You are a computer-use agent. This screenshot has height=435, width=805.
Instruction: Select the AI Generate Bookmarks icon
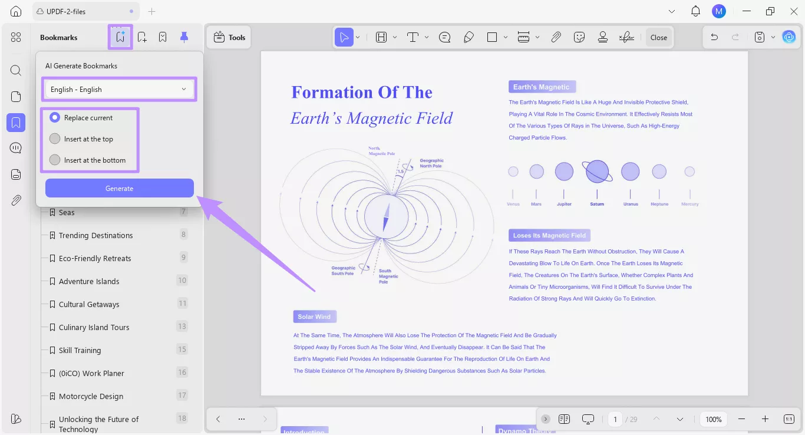pos(120,37)
